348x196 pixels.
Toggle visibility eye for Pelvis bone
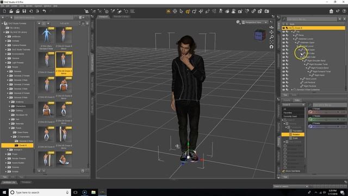(x=283, y=35)
